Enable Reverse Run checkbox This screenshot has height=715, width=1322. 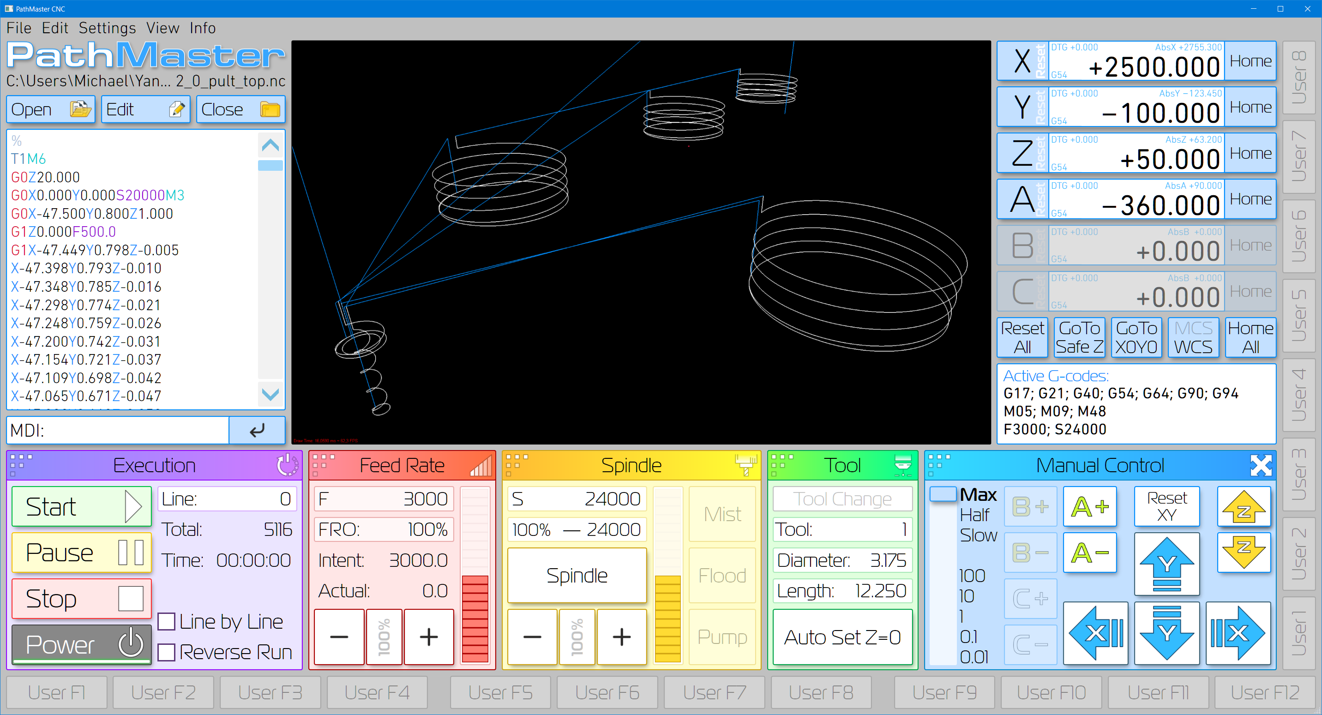pos(166,652)
